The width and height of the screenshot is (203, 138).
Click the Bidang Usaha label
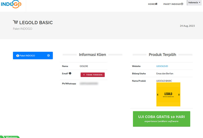139,73
